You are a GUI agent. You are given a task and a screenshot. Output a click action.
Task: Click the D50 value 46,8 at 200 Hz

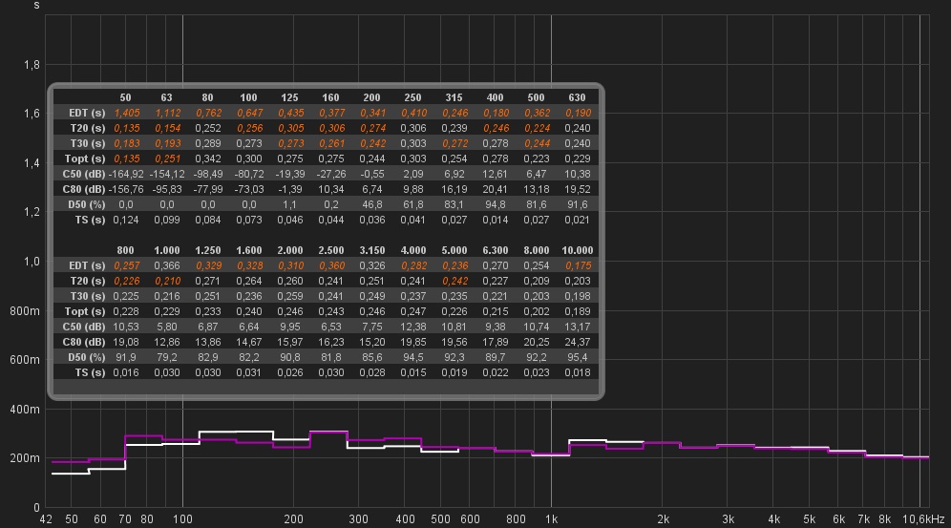coord(372,204)
